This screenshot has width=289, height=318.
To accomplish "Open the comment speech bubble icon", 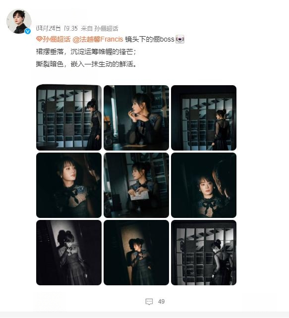I will (x=149, y=301).
